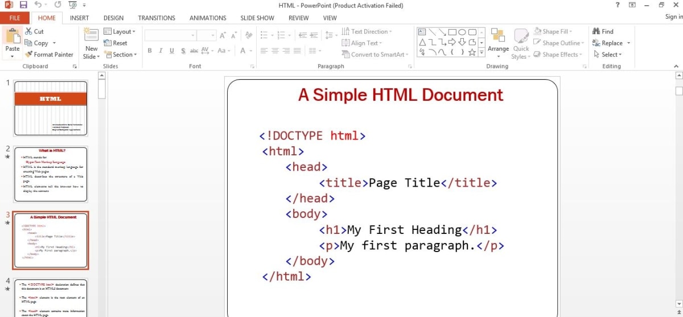Switch to the ANIMATIONS tab

click(208, 18)
